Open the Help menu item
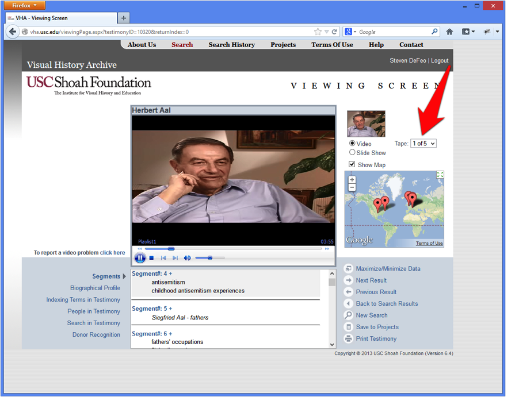 click(x=376, y=45)
